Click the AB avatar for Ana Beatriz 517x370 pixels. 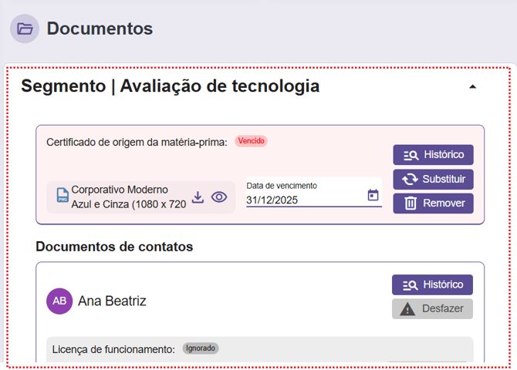click(59, 301)
